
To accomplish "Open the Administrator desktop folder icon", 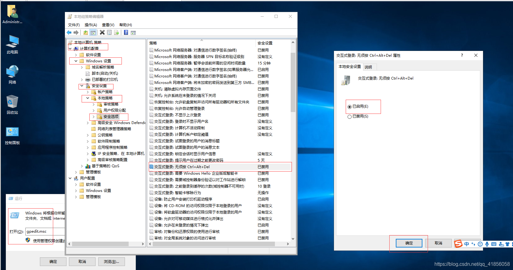I will (12, 14).
